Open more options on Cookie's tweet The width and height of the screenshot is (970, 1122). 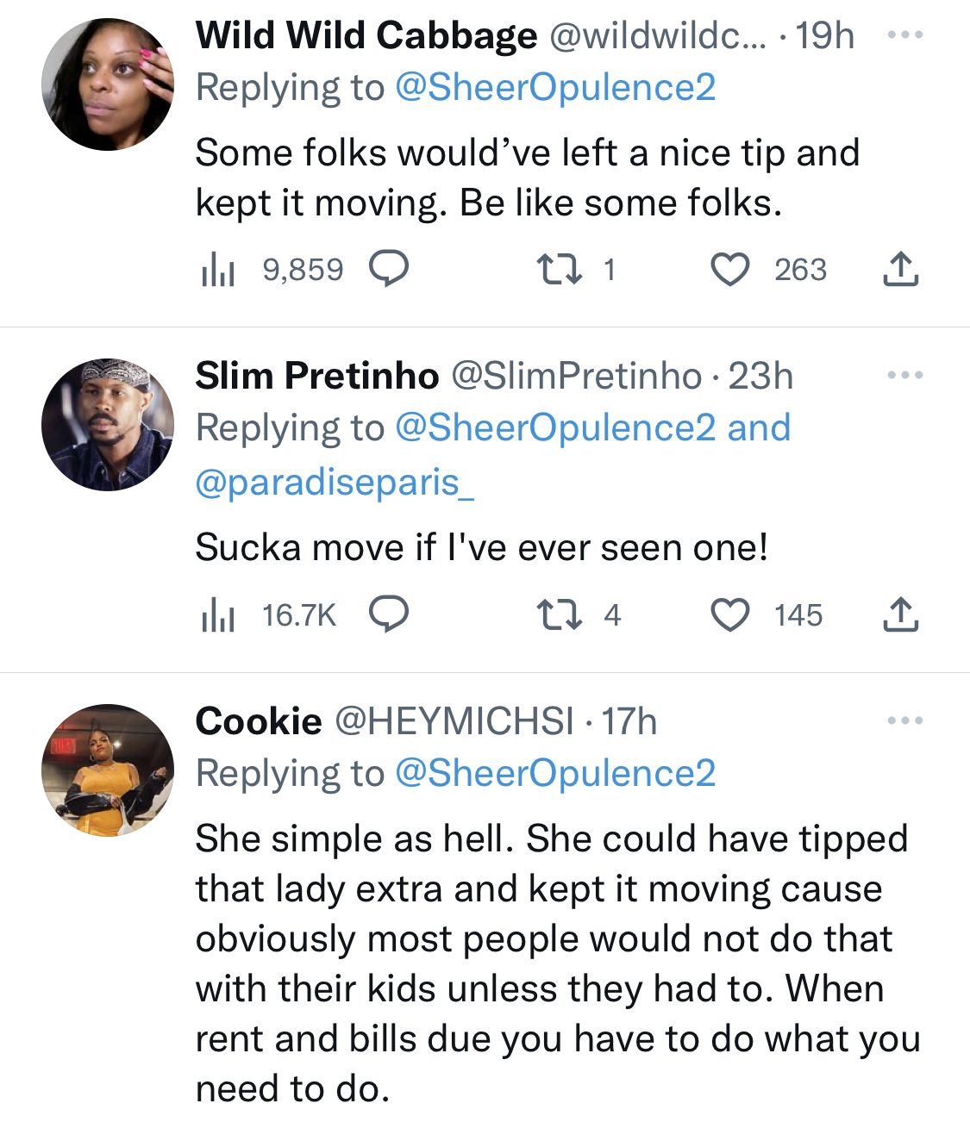point(905,720)
